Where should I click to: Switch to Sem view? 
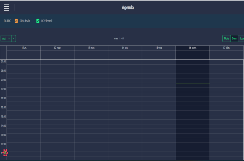234,39
